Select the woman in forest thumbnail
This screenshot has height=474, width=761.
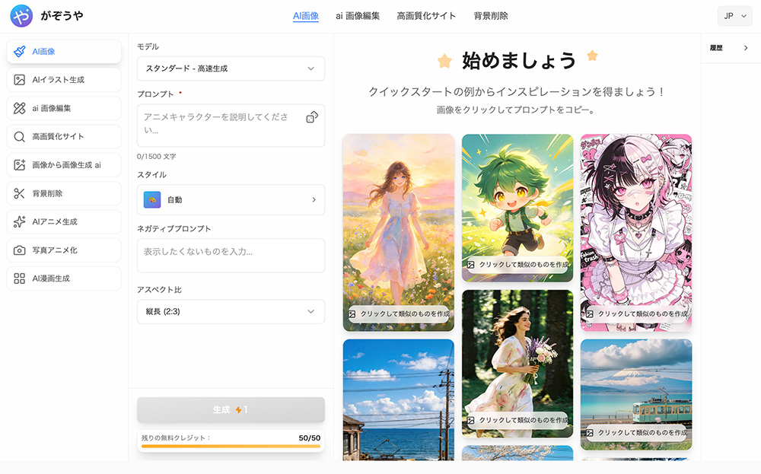[x=517, y=364]
